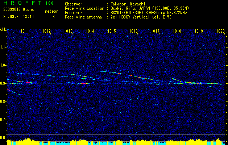Click observer name Takanori Kawachi
Screen dimensions: 228x145
pos(128,4)
